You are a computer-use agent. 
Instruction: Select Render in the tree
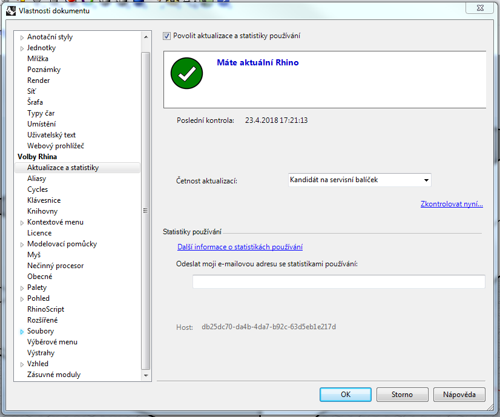coord(38,80)
